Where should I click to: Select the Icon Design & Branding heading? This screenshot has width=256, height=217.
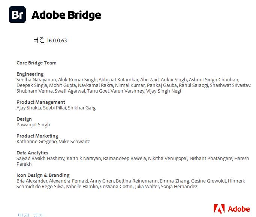43,175
